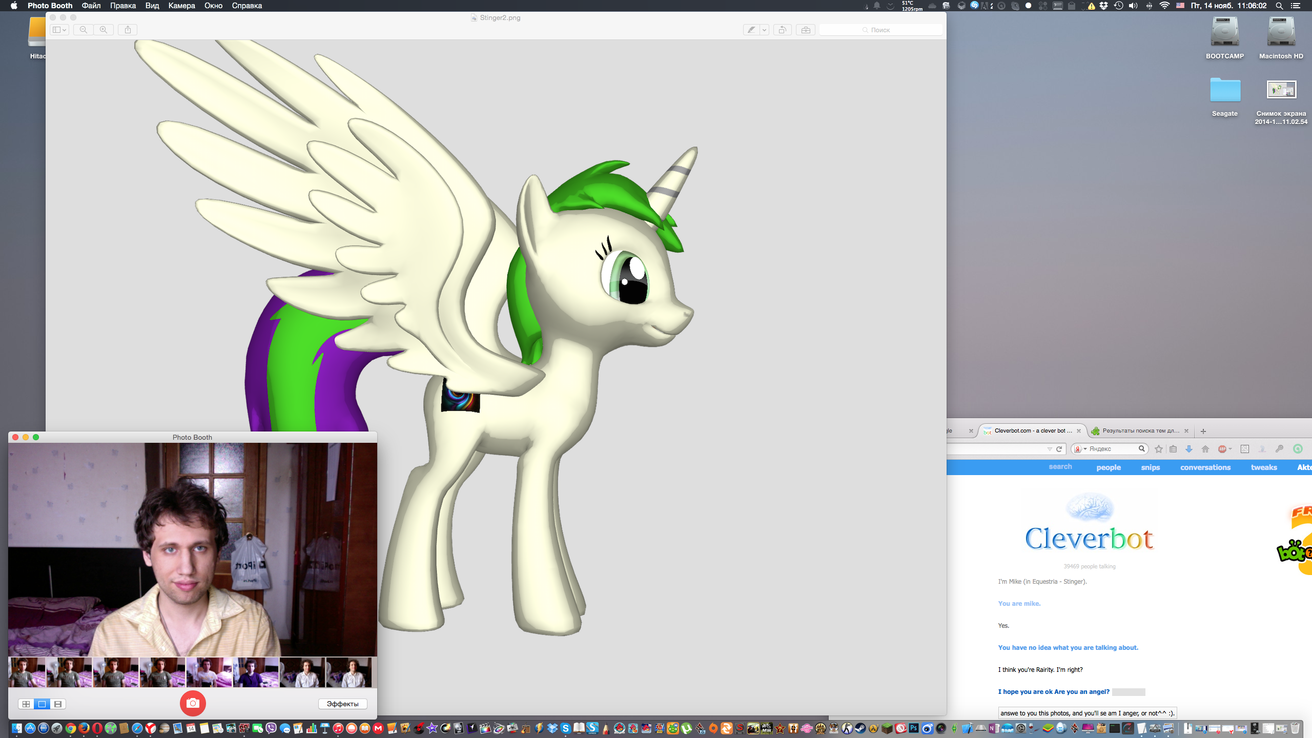The image size is (1312, 738).
Task: Switch to the Cleverbot.com browser tab
Action: (x=1032, y=430)
